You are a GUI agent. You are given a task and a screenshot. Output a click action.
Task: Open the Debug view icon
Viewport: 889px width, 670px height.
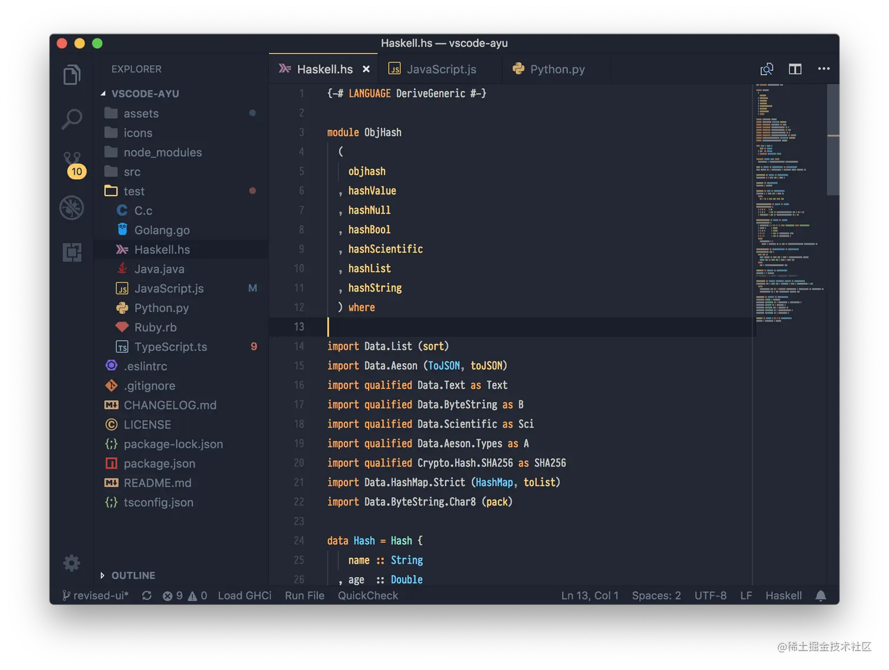click(72, 208)
